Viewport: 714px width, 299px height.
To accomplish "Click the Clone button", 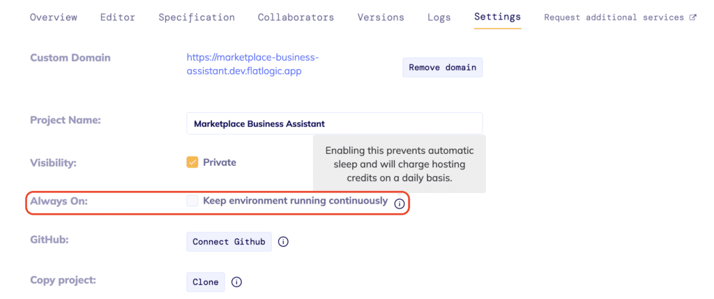I will click(205, 282).
